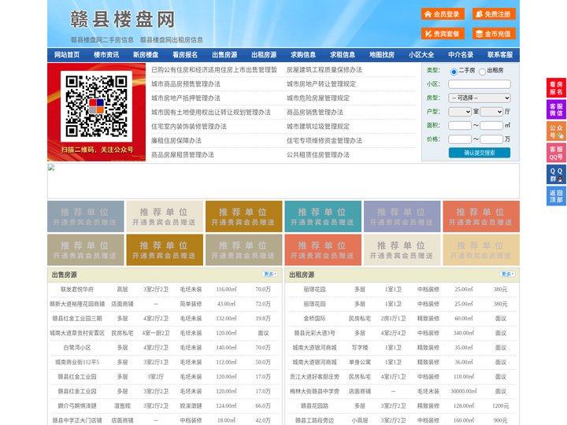The image size is (567, 425).
Task: Open the 新房楼盘 menu item
Action: (x=146, y=55)
